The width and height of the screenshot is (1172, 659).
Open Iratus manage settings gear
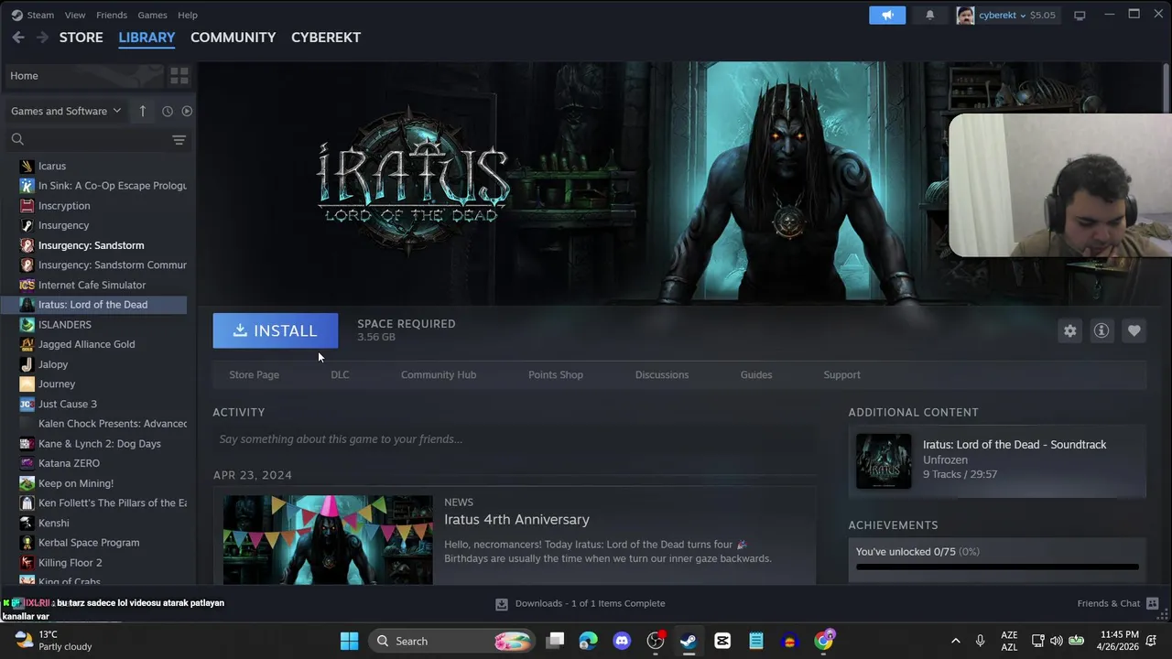(x=1069, y=330)
